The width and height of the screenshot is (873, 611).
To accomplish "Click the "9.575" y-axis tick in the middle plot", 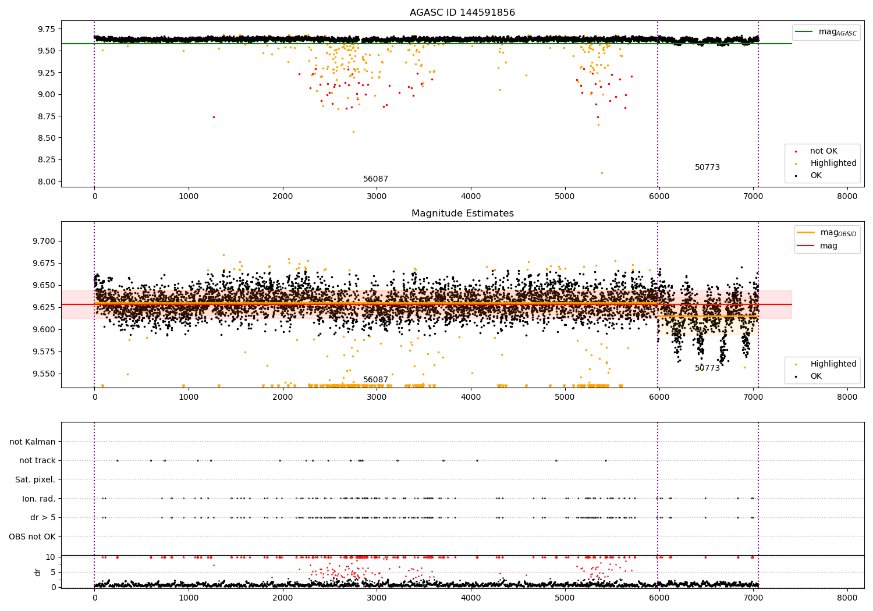I will 44,352.
